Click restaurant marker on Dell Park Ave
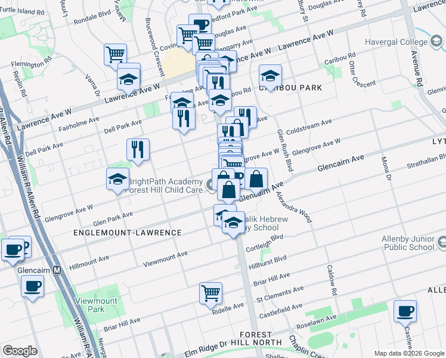This screenshot has height=358, width=446. (x=184, y=118)
